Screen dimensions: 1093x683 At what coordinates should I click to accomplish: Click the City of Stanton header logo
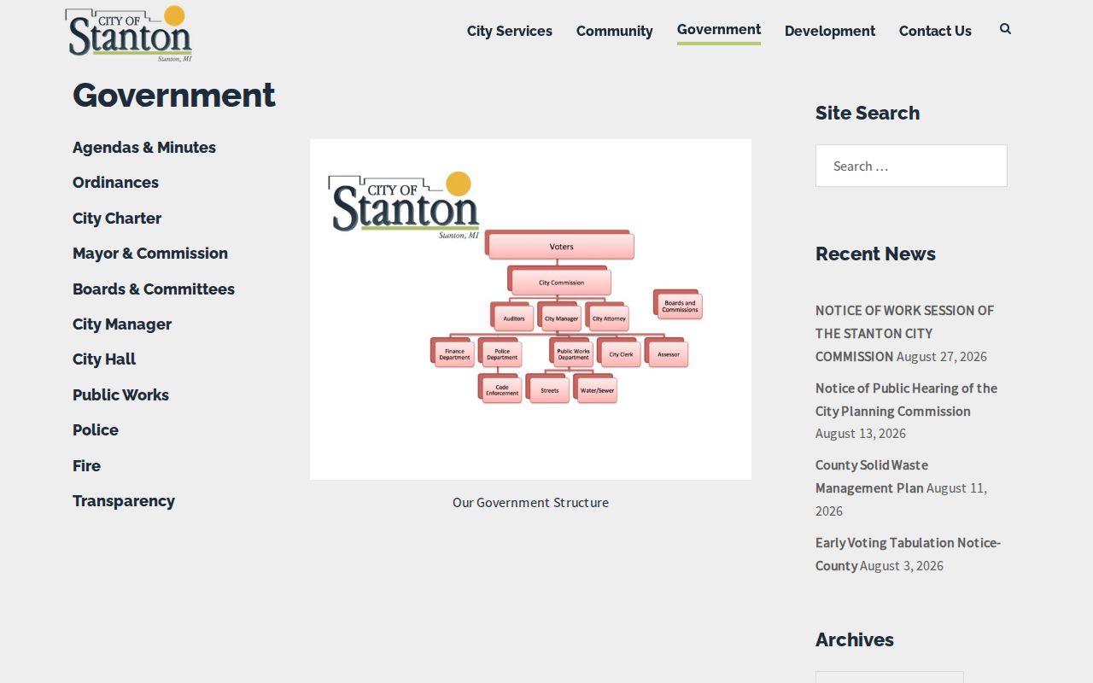128,33
